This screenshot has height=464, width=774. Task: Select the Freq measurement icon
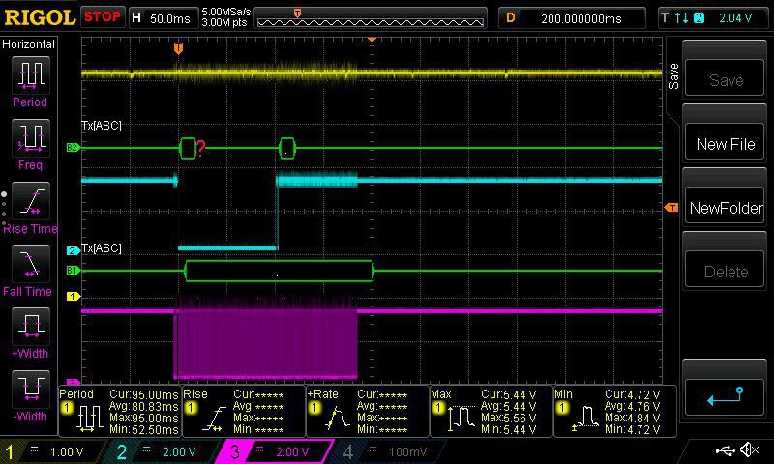[x=31, y=137]
